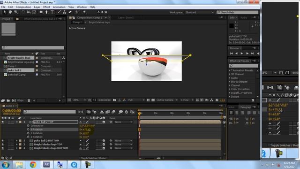
Task: Open the Active Camera view dropdown
Action: tap(167, 100)
